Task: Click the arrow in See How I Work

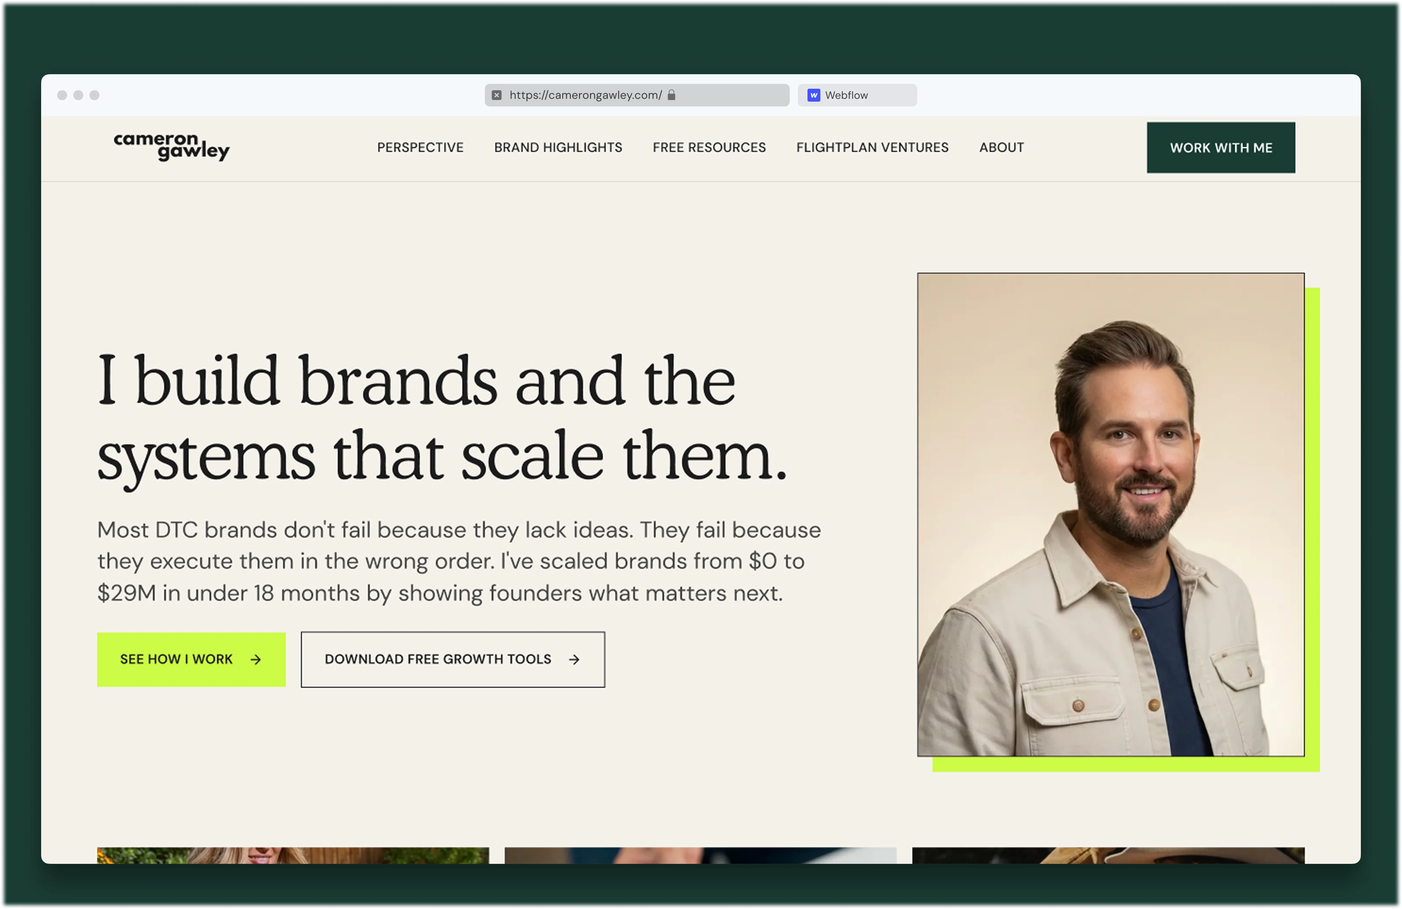Action: tap(256, 659)
